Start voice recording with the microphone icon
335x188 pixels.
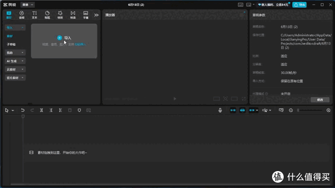220,110
